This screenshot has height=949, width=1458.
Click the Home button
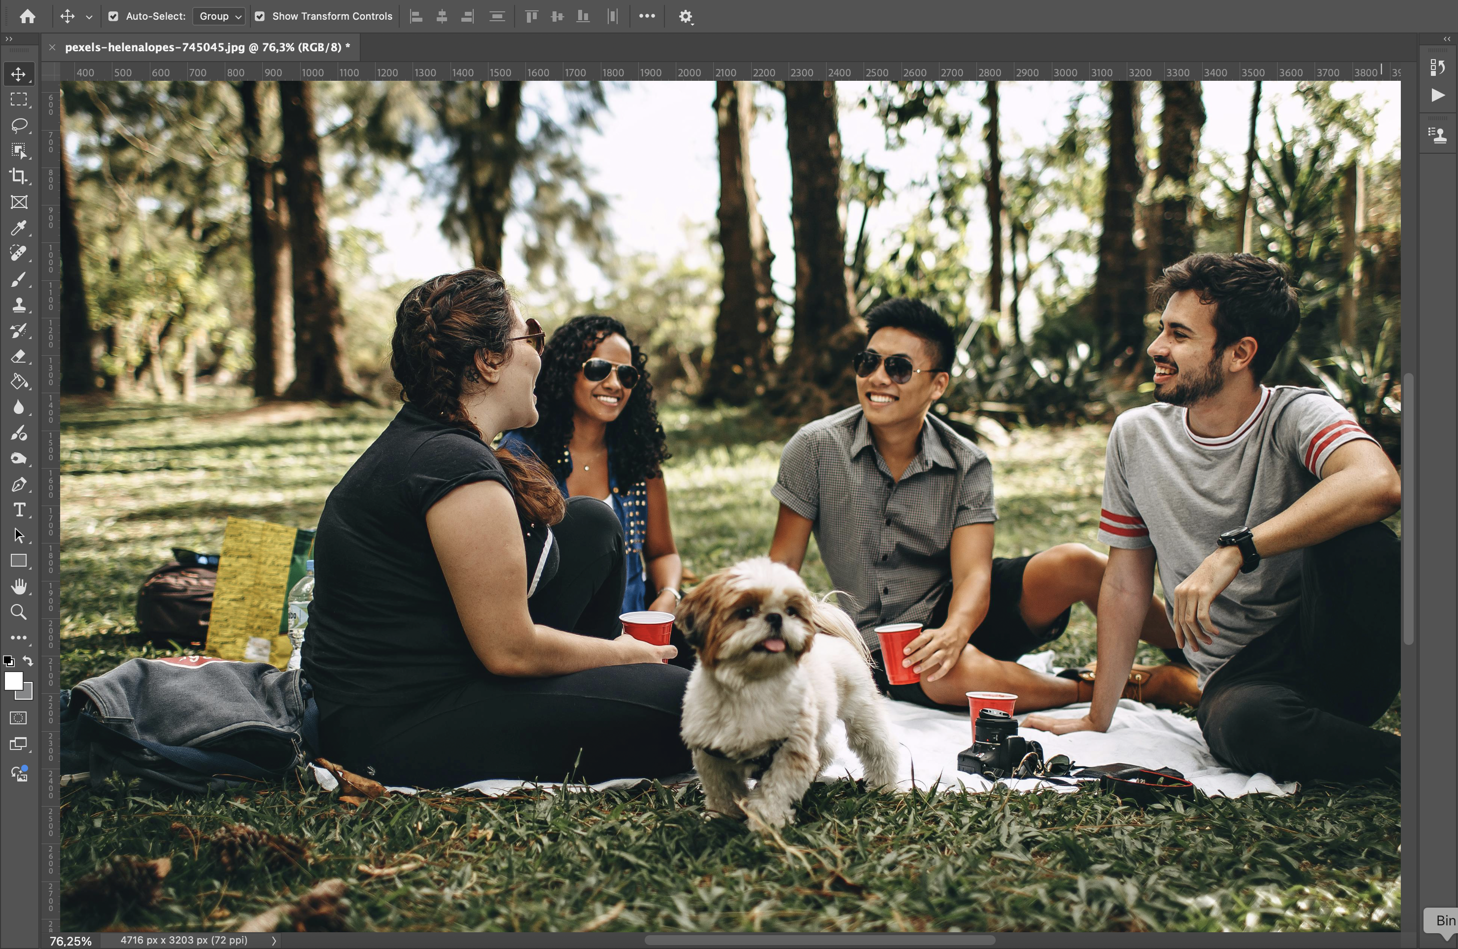click(27, 17)
